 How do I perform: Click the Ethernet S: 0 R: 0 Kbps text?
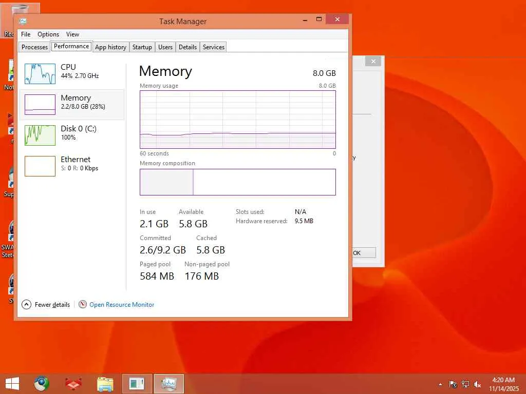coord(80,168)
